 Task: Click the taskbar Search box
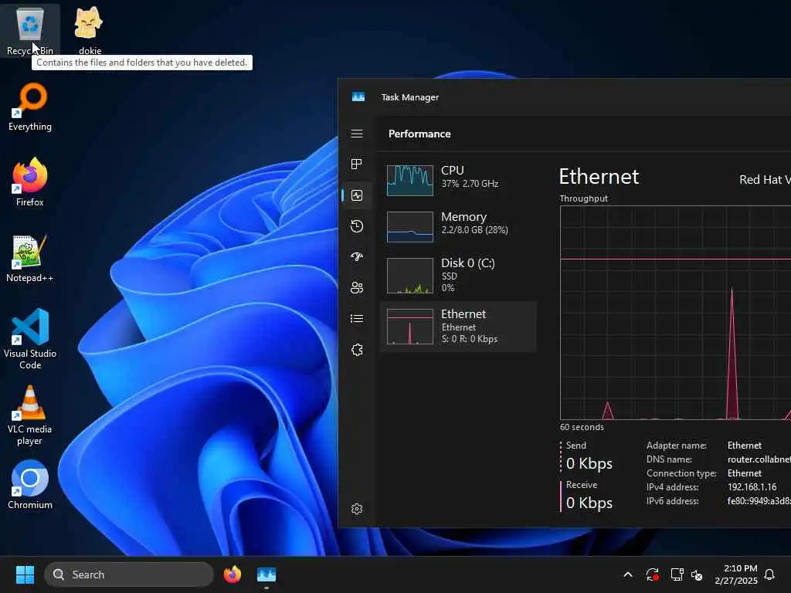tap(129, 574)
